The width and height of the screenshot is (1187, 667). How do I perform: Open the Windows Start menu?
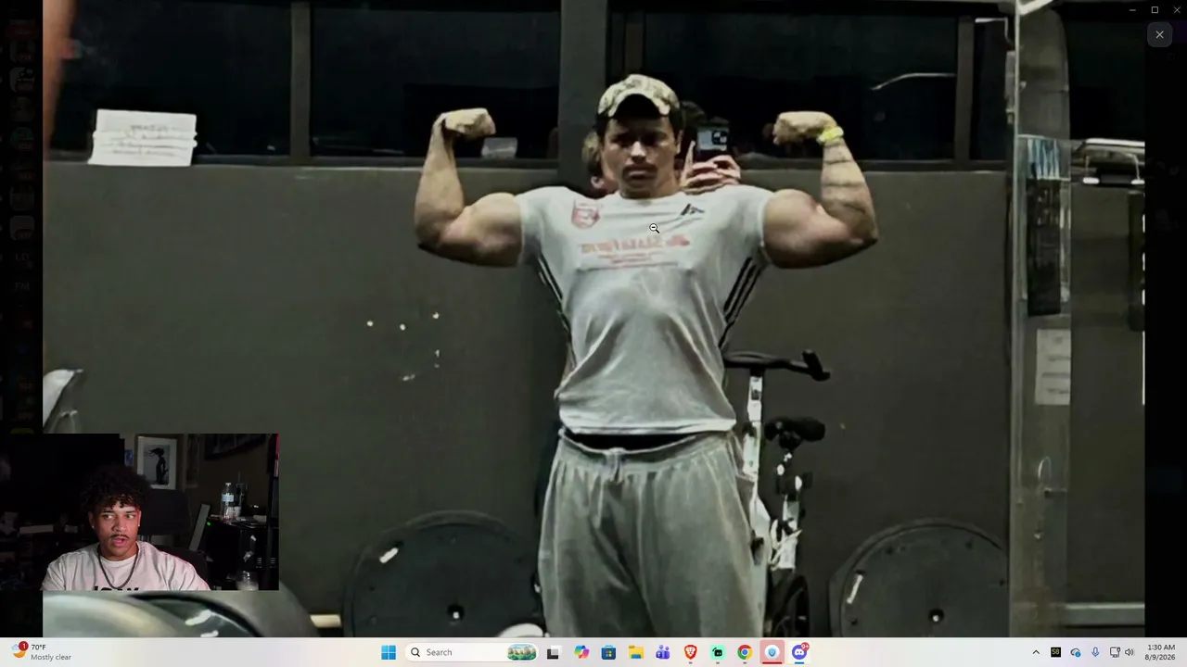pos(389,652)
